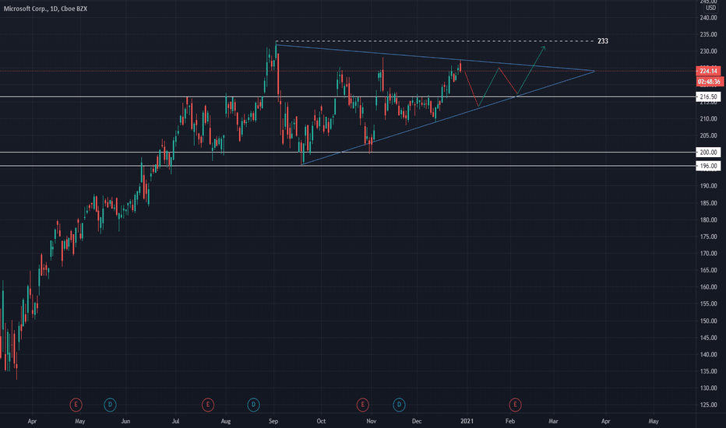726x428 pixels.
Task: Open the dividend D marker before Sep
Action: (x=253, y=405)
